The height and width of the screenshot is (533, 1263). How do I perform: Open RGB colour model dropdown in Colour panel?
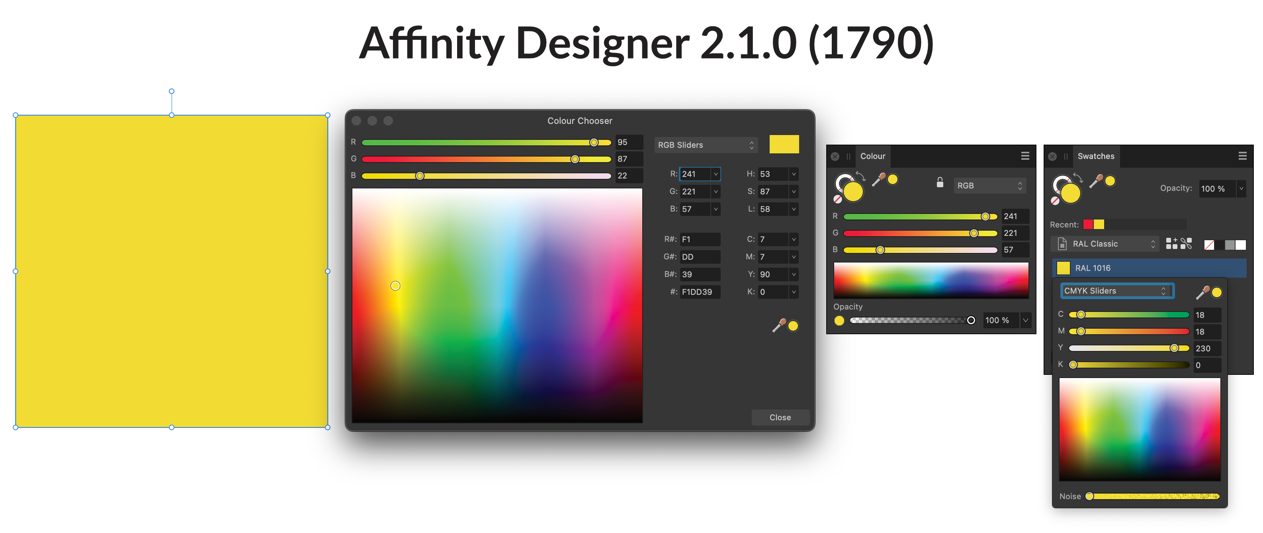[989, 186]
